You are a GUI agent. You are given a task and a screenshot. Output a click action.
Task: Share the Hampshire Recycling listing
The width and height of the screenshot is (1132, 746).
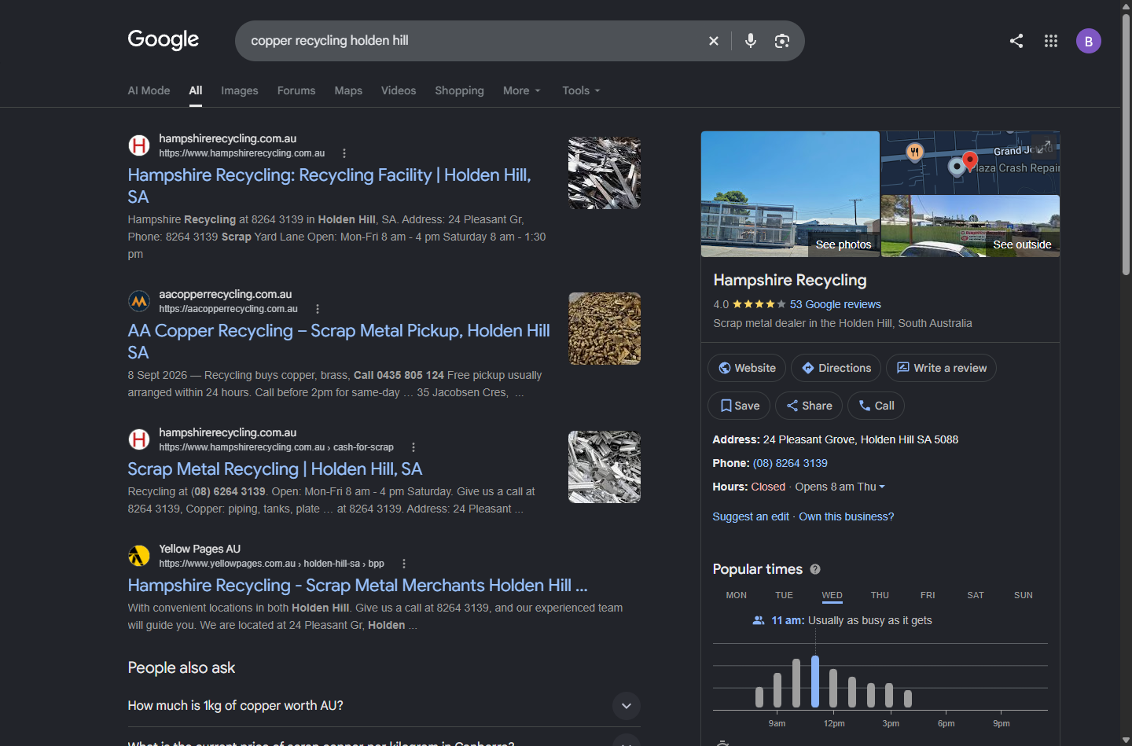(809, 406)
